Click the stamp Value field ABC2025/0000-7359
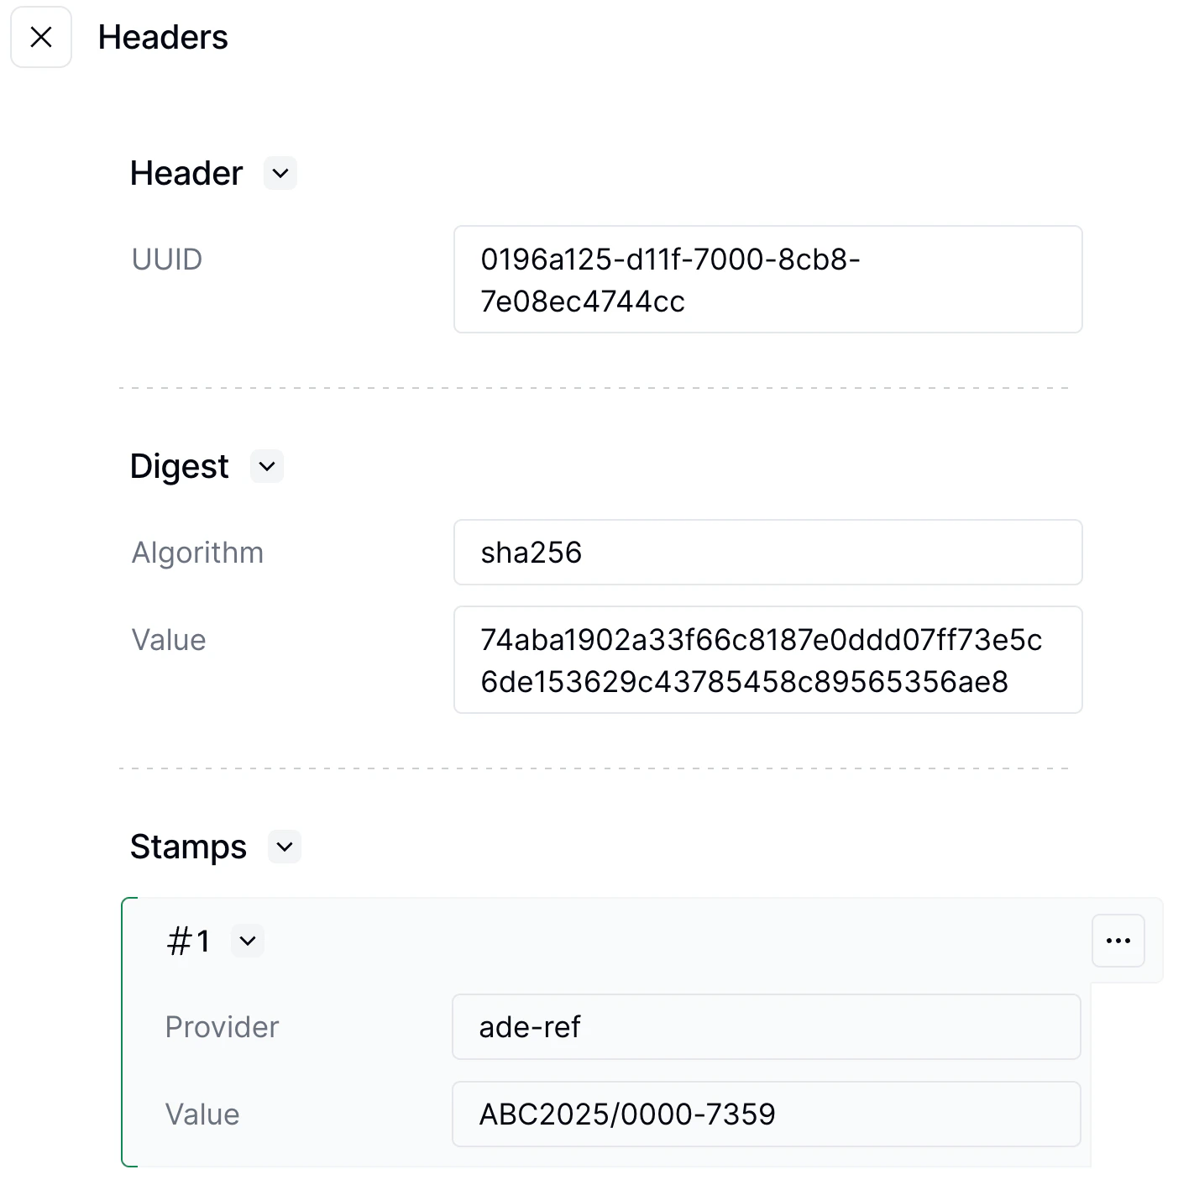 [x=766, y=1114]
